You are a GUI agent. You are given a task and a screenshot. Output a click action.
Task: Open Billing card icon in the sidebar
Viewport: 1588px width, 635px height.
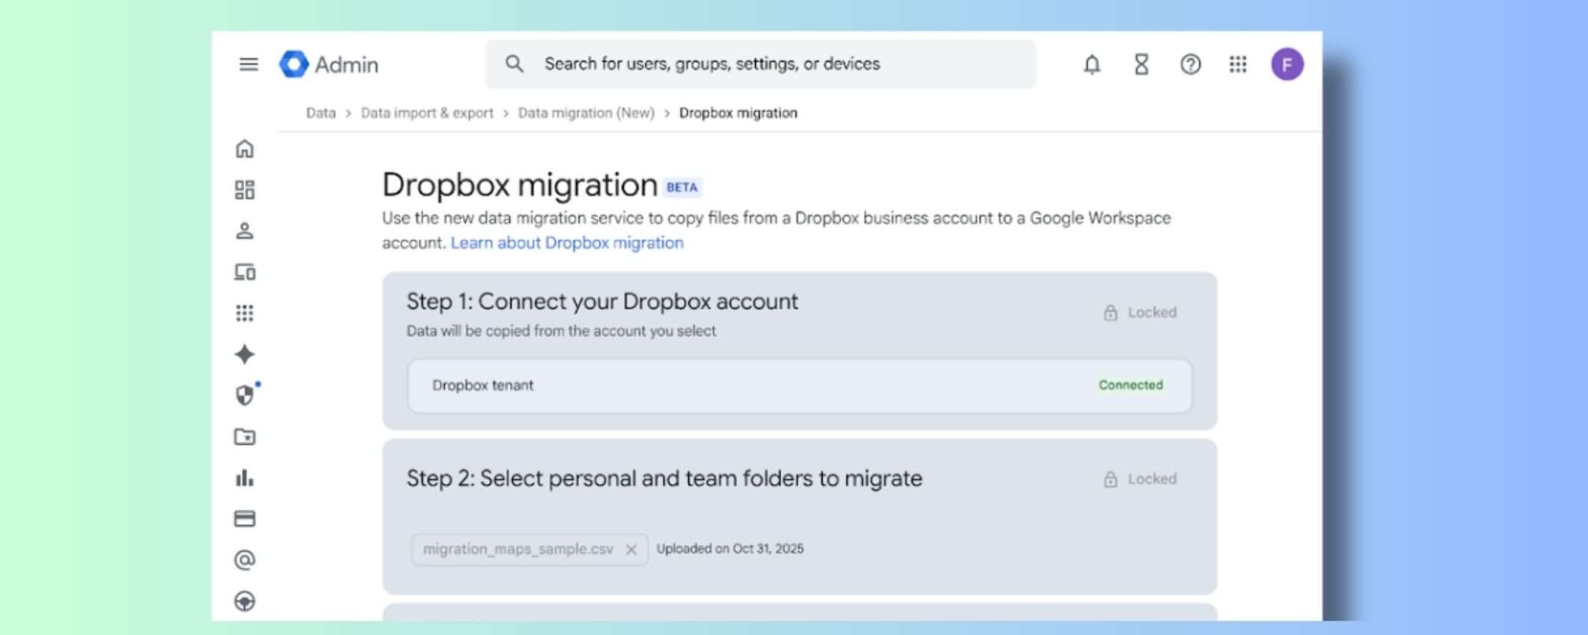pyautogui.click(x=245, y=519)
